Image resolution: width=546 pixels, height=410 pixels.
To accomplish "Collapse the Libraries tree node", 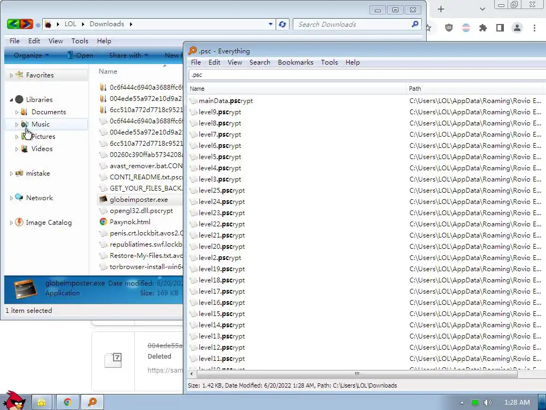I will [x=11, y=100].
